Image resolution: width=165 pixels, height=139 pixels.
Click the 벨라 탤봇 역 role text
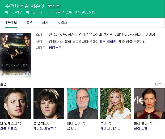143,123
